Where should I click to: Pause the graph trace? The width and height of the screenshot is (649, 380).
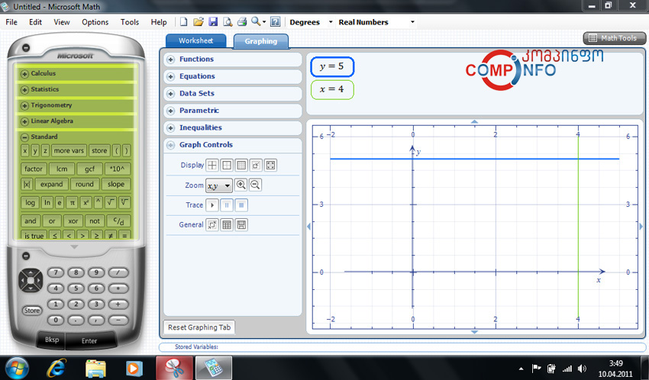tap(227, 205)
